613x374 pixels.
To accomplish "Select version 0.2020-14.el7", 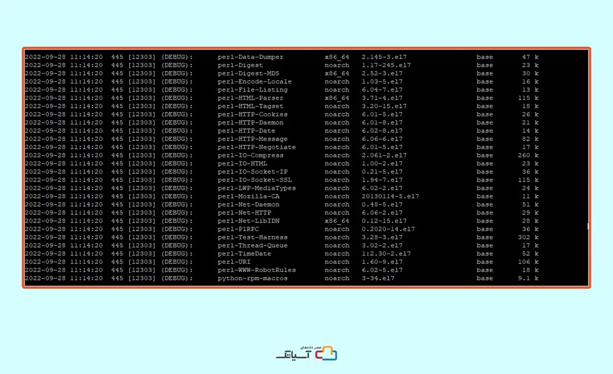I will (x=388, y=229).
